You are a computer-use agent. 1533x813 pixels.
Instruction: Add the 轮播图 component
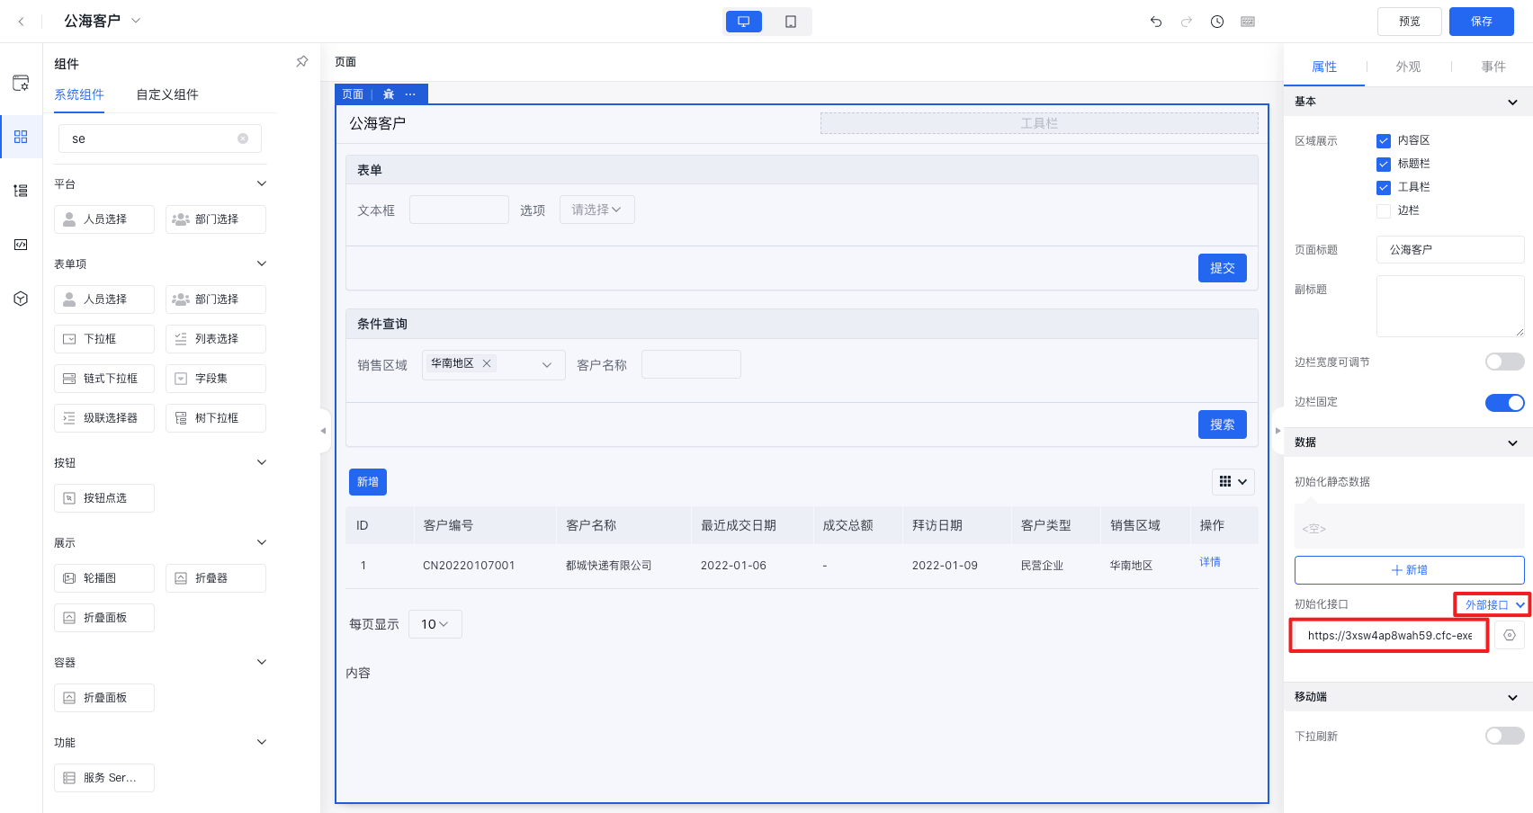coord(104,578)
